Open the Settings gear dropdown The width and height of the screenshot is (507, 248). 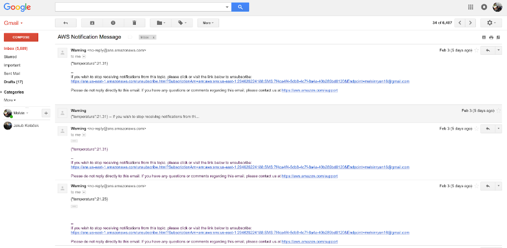(491, 23)
